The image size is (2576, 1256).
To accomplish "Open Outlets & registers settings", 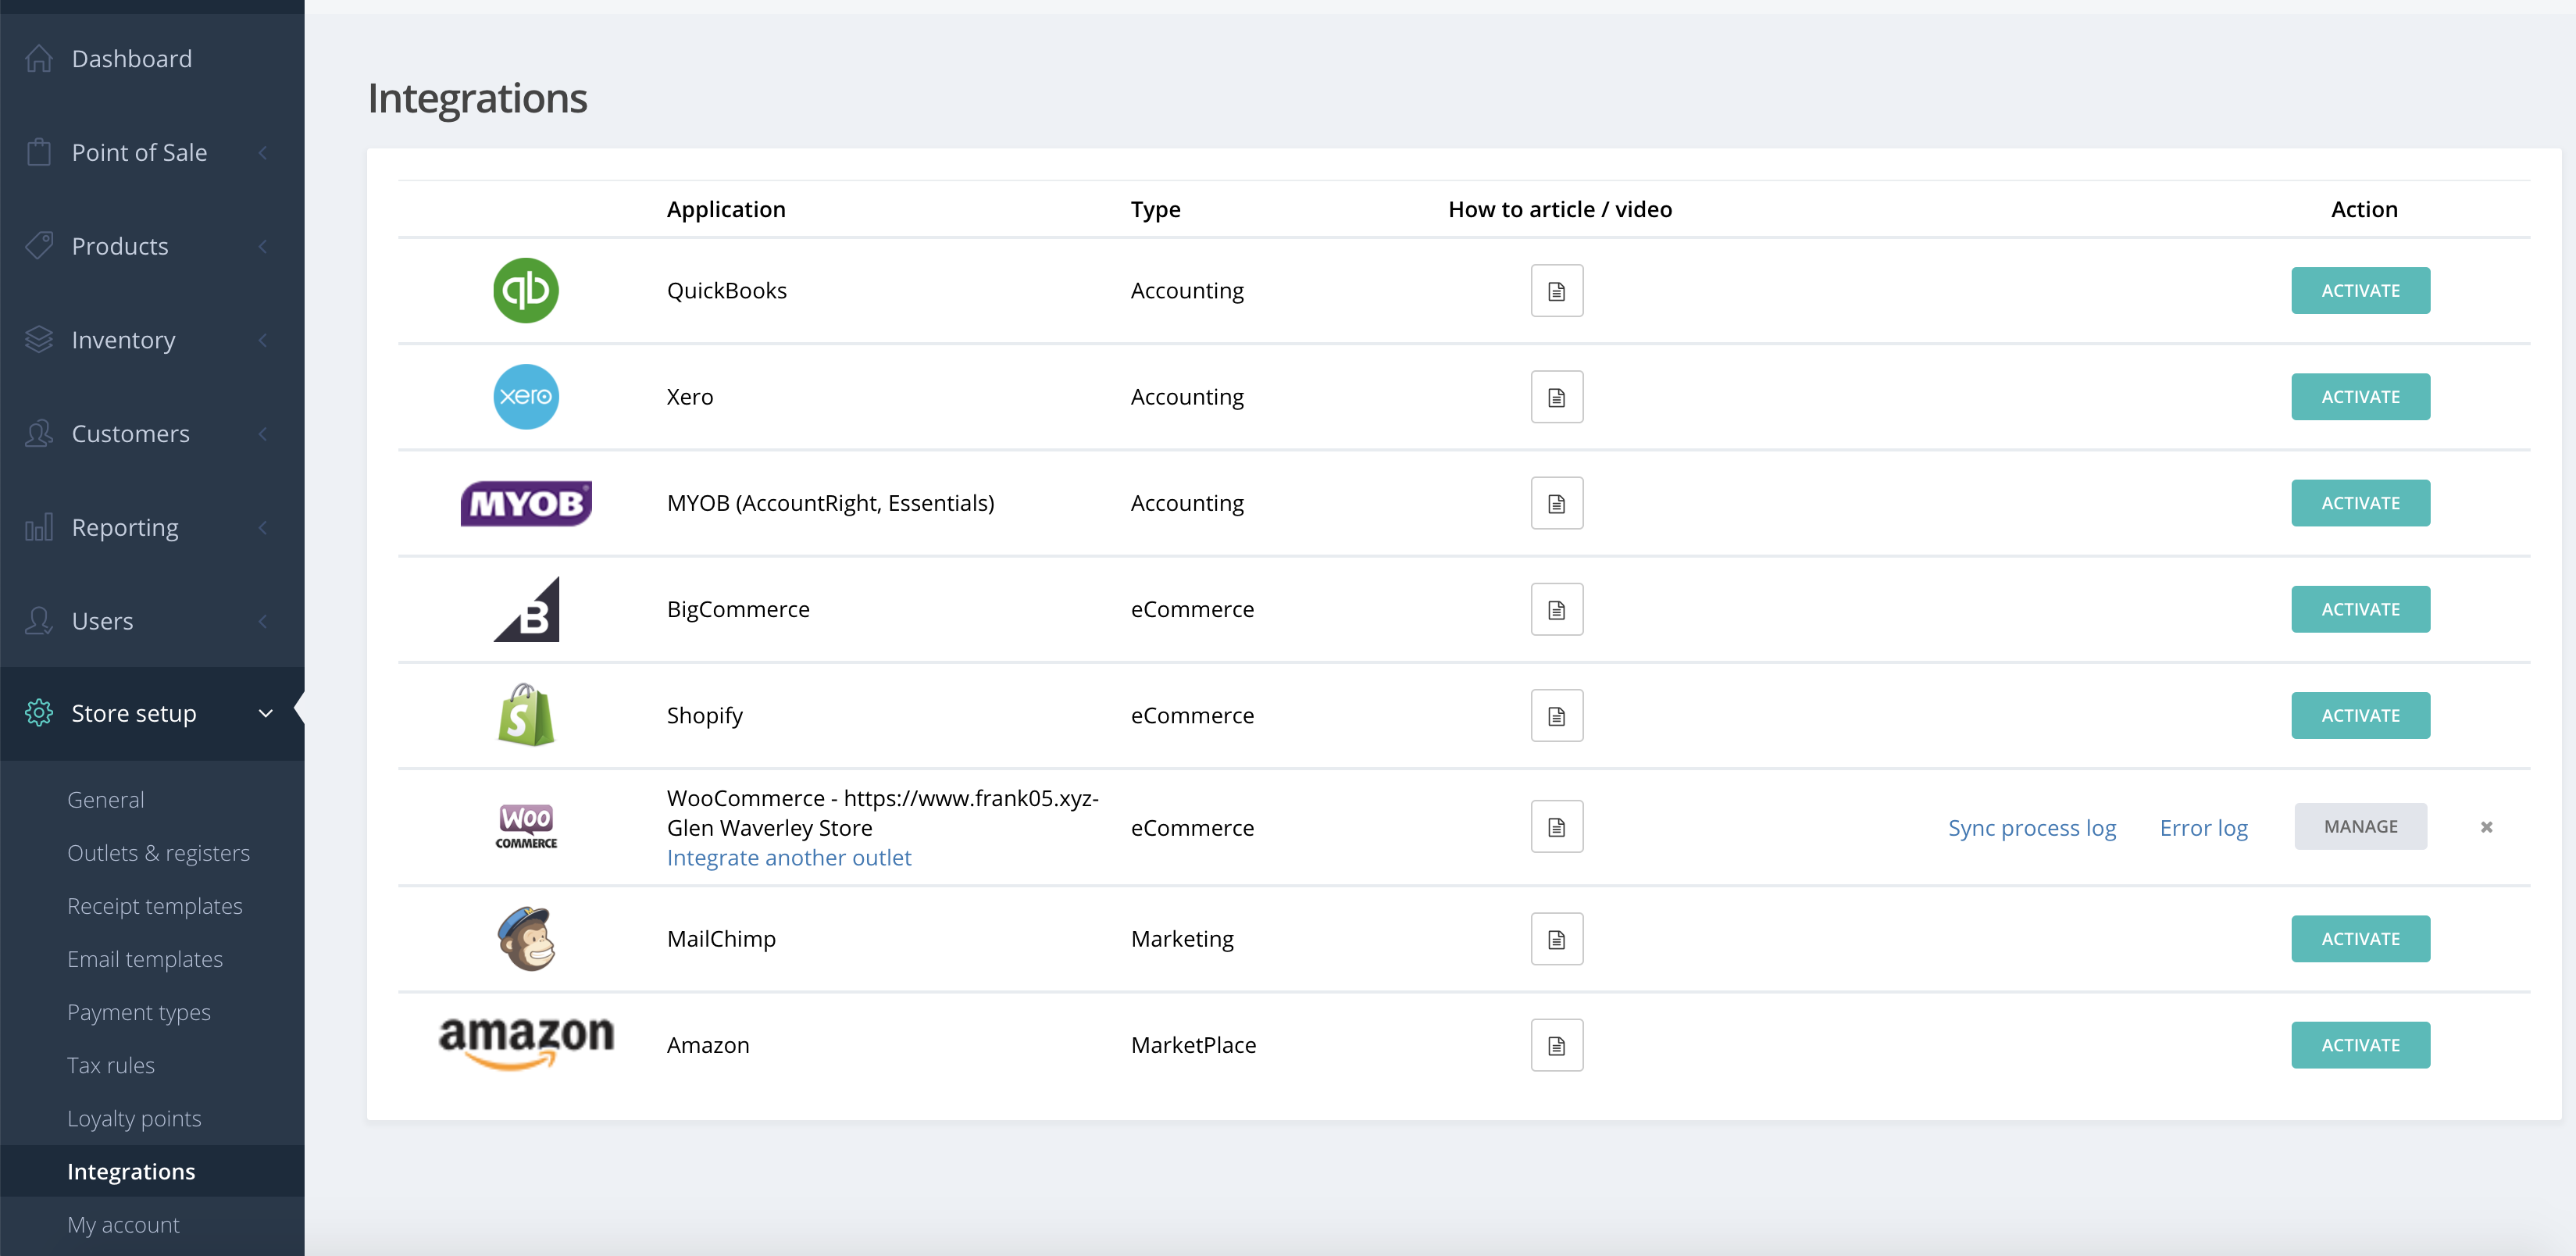I will [158, 853].
